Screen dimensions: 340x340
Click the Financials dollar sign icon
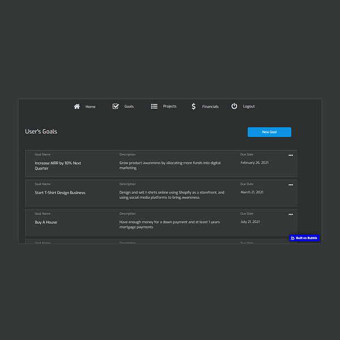[193, 107]
